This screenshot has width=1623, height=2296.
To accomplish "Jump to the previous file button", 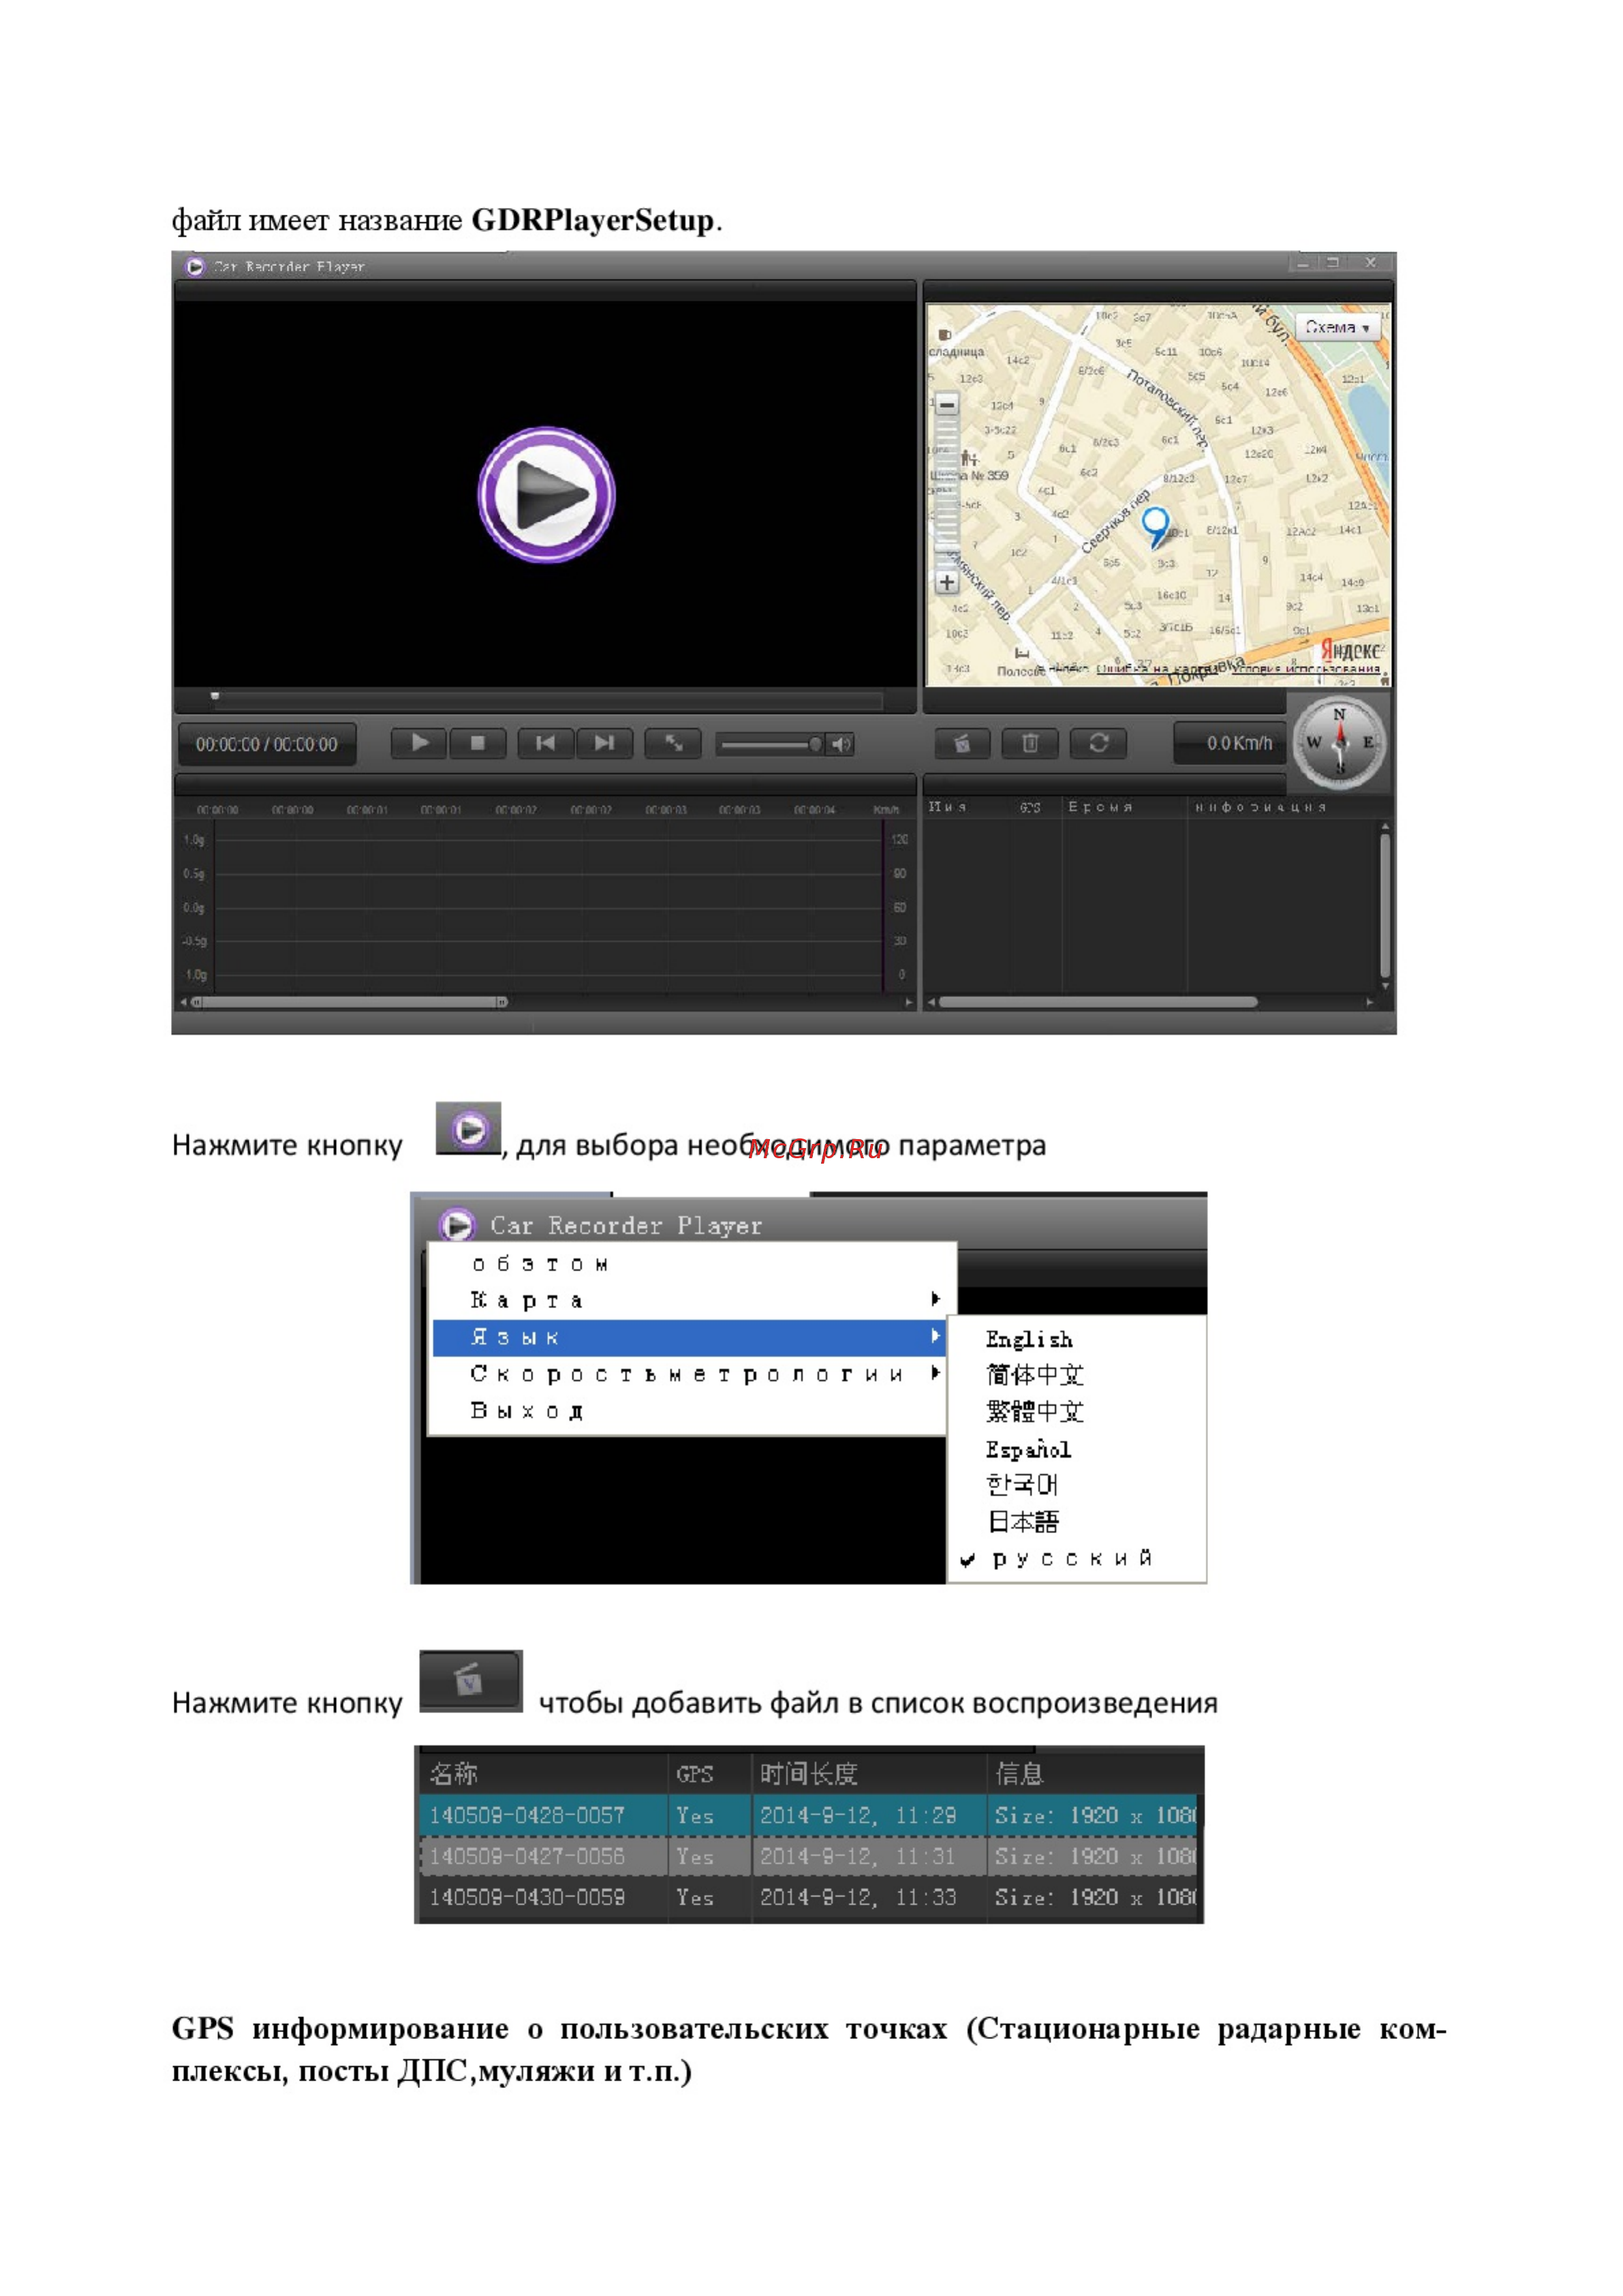I will pyautogui.click(x=544, y=743).
